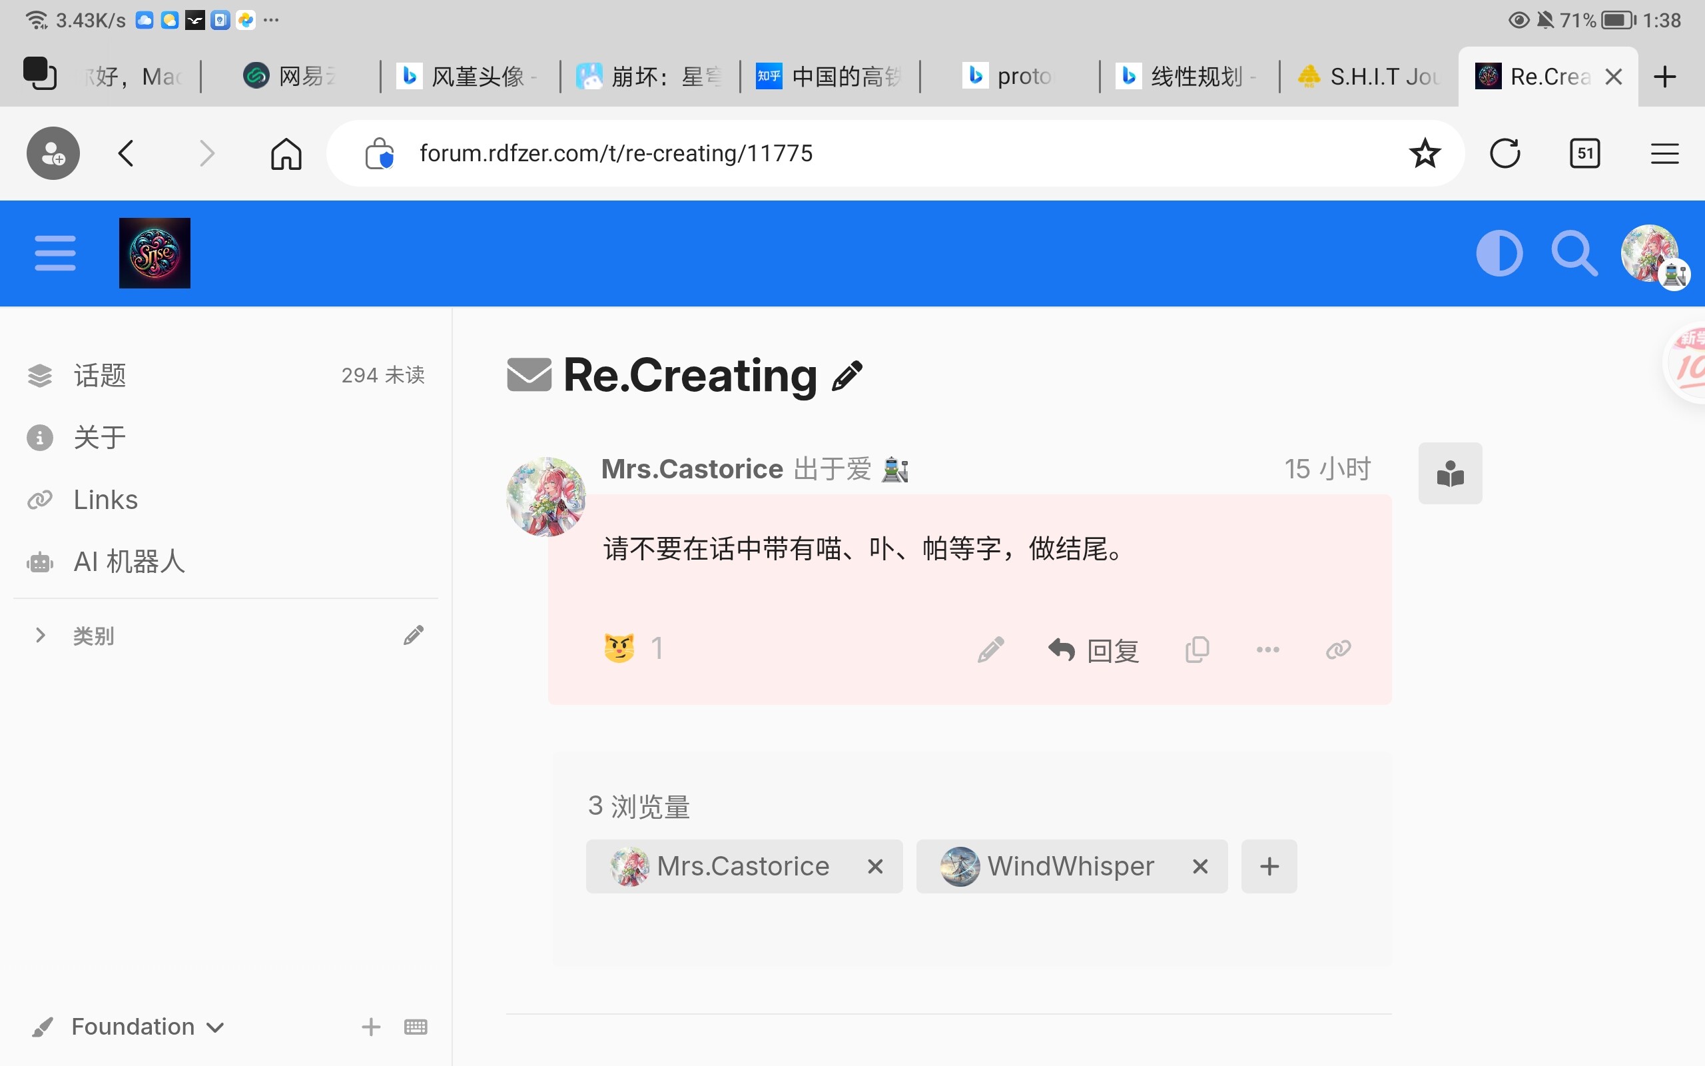Open the post's three-dot more actions
This screenshot has height=1066, width=1705.
click(1267, 650)
